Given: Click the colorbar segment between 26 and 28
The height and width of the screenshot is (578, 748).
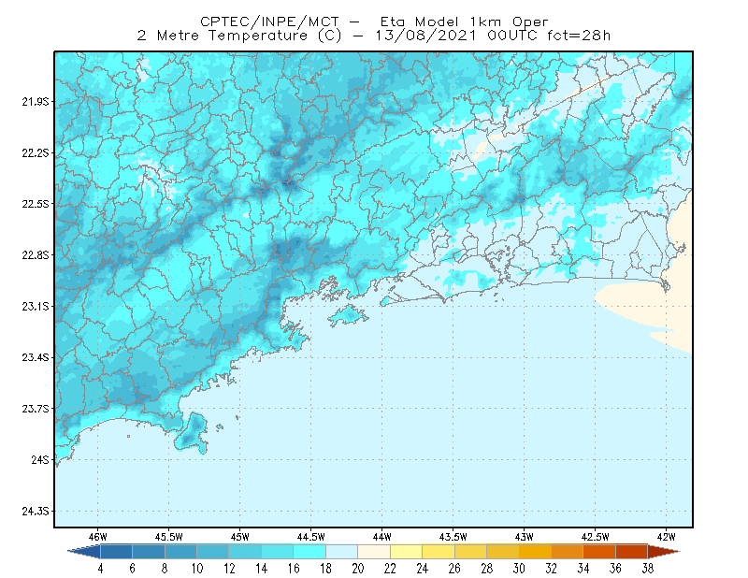Looking at the screenshot, I should coord(470,552).
